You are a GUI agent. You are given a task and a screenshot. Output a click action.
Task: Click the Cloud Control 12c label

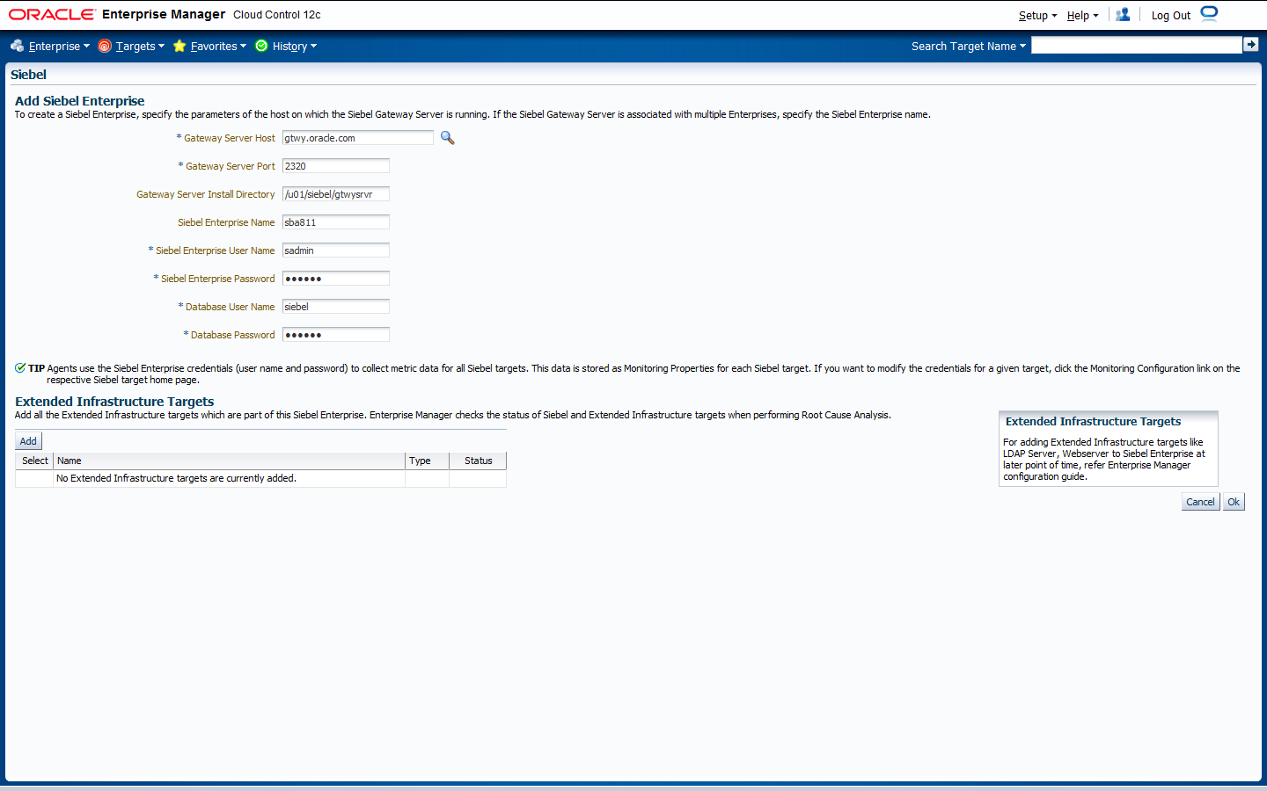pos(277,15)
